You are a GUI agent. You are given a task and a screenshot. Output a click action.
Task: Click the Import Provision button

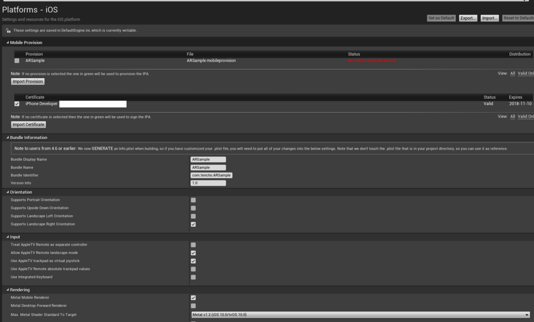(28, 81)
